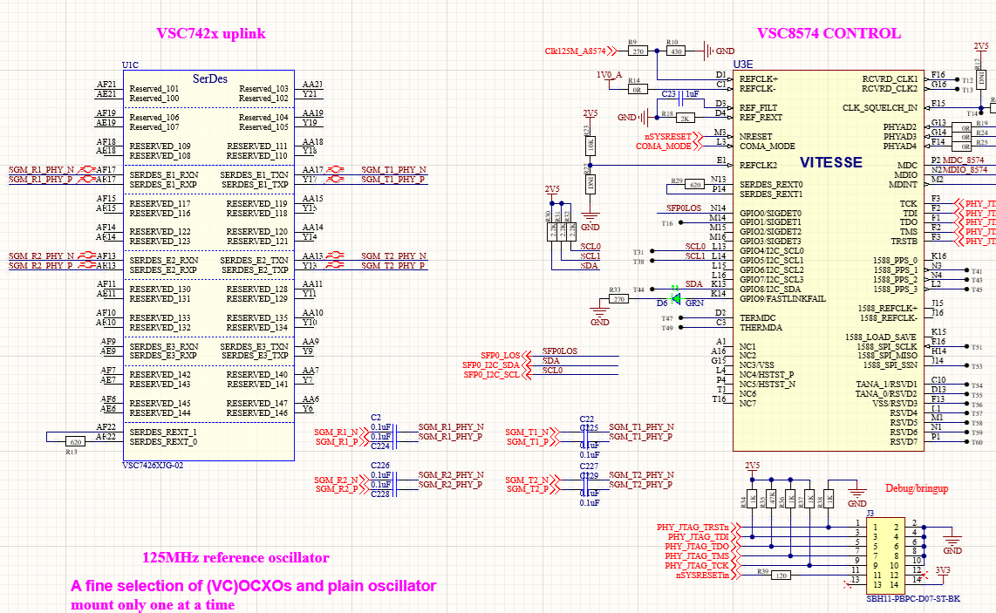Click the SFP0_LOS port

point(505,356)
